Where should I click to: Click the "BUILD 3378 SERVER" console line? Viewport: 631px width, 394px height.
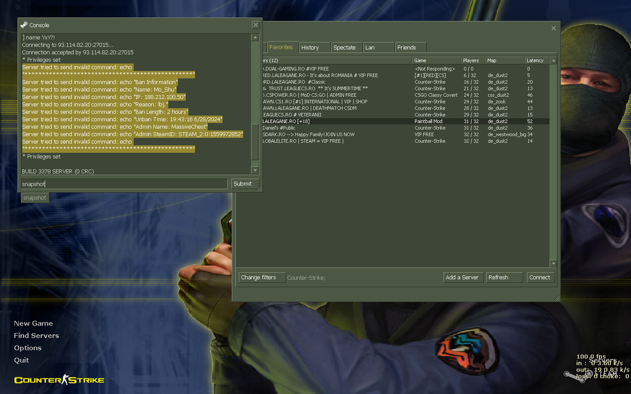pos(58,171)
